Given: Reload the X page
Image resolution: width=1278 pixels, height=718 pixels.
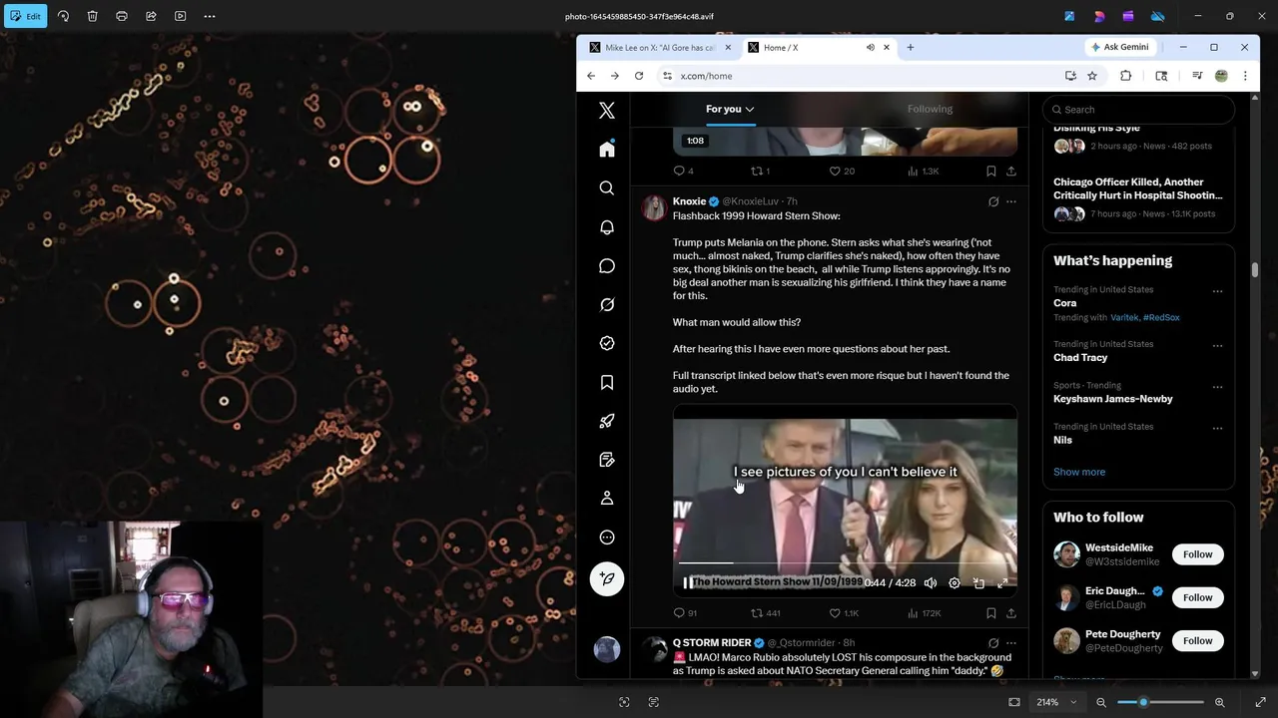Looking at the screenshot, I should point(639,76).
